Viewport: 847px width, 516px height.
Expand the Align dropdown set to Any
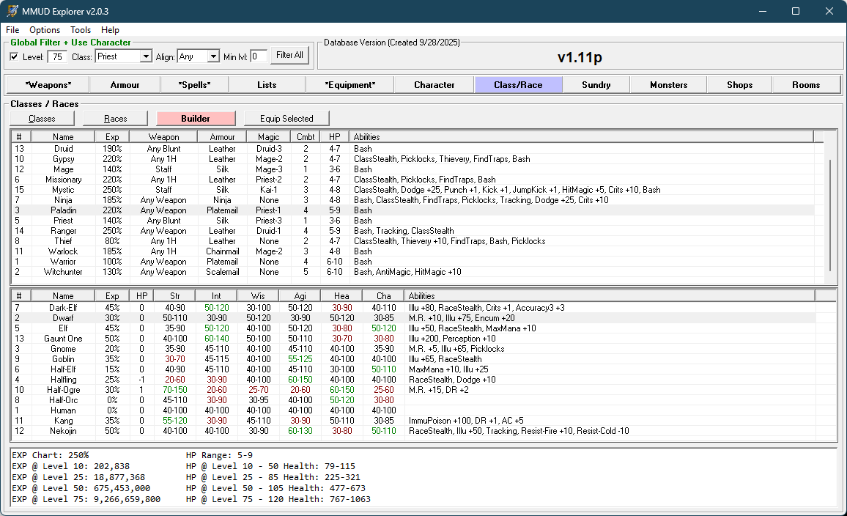click(x=213, y=56)
